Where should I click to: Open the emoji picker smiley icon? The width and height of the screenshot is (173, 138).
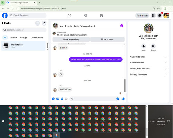[118, 99]
